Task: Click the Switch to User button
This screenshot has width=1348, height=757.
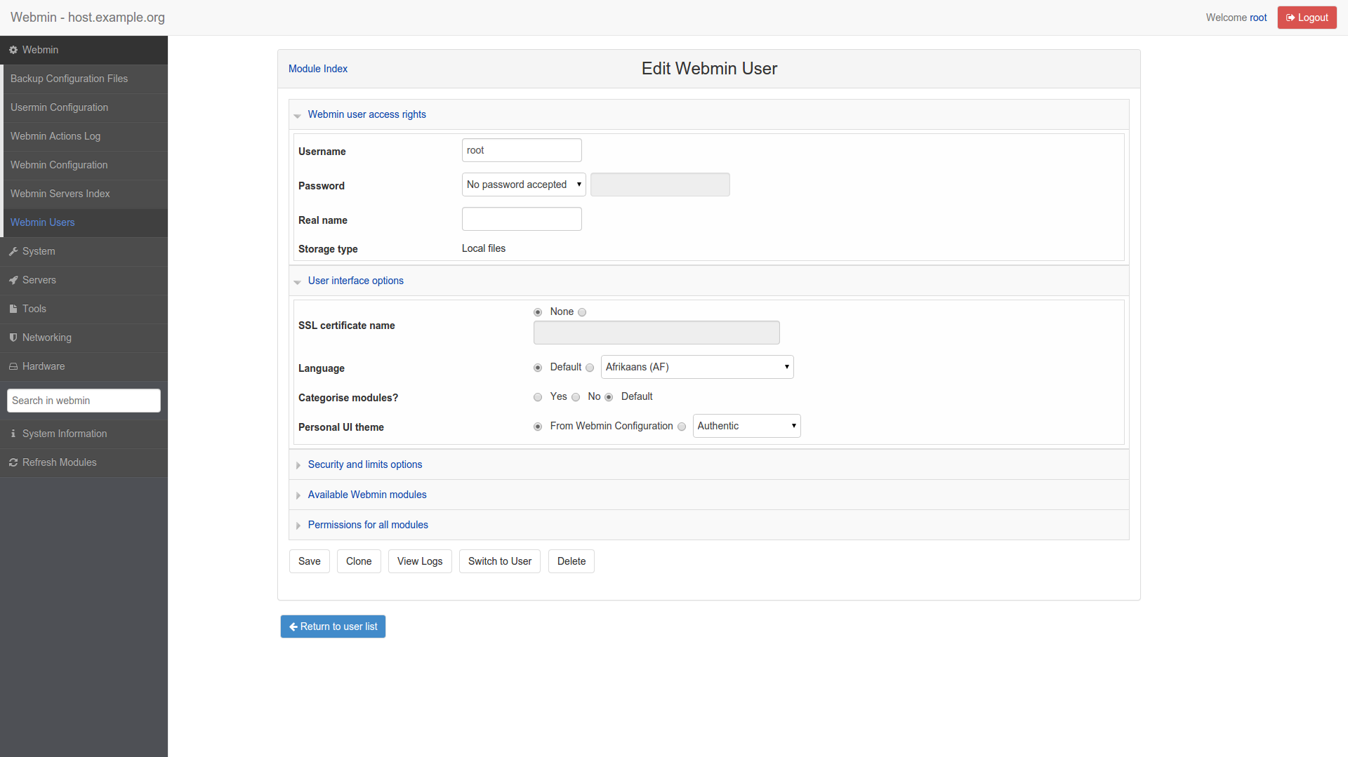Action: 500,561
